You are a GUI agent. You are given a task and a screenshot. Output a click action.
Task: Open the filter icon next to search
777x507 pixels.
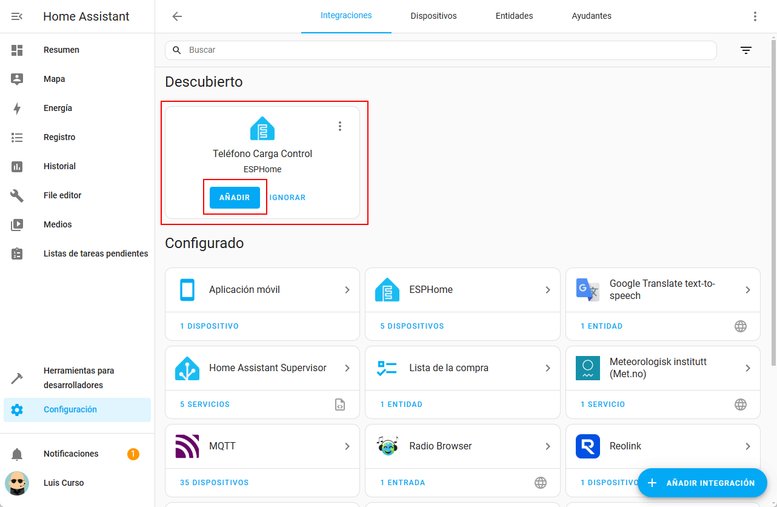point(746,50)
